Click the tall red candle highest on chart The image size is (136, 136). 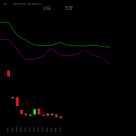[8, 73]
